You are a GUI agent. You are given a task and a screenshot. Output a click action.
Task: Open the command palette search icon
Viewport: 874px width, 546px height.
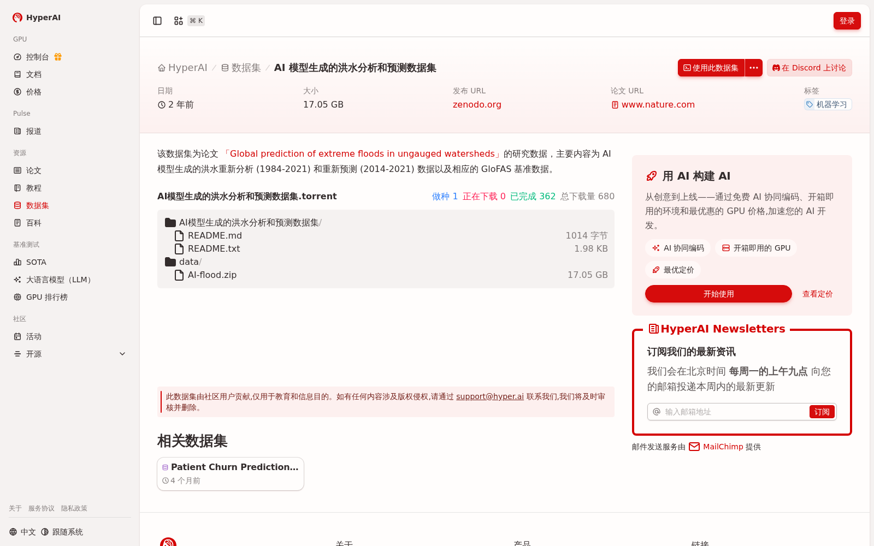click(179, 21)
